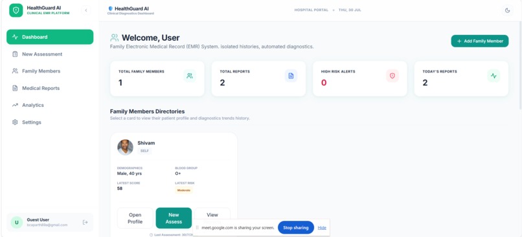Viewport: 522px width, 237px height.
Task: Click the SELF relation tag
Action: pyautogui.click(x=144, y=151)
